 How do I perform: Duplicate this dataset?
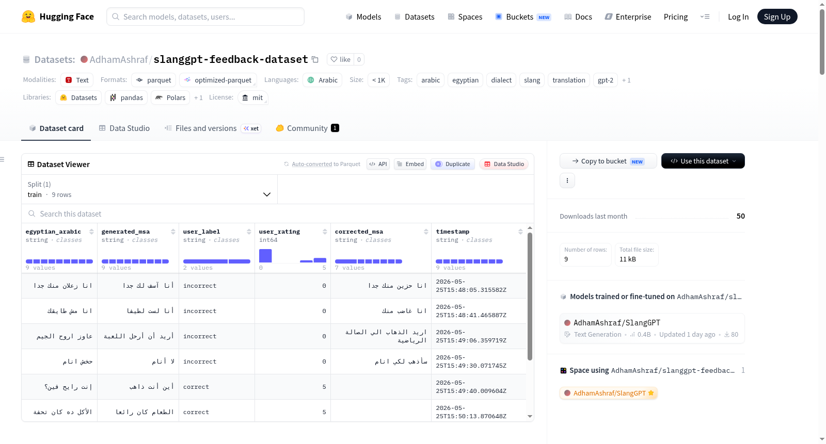(453, 164)
